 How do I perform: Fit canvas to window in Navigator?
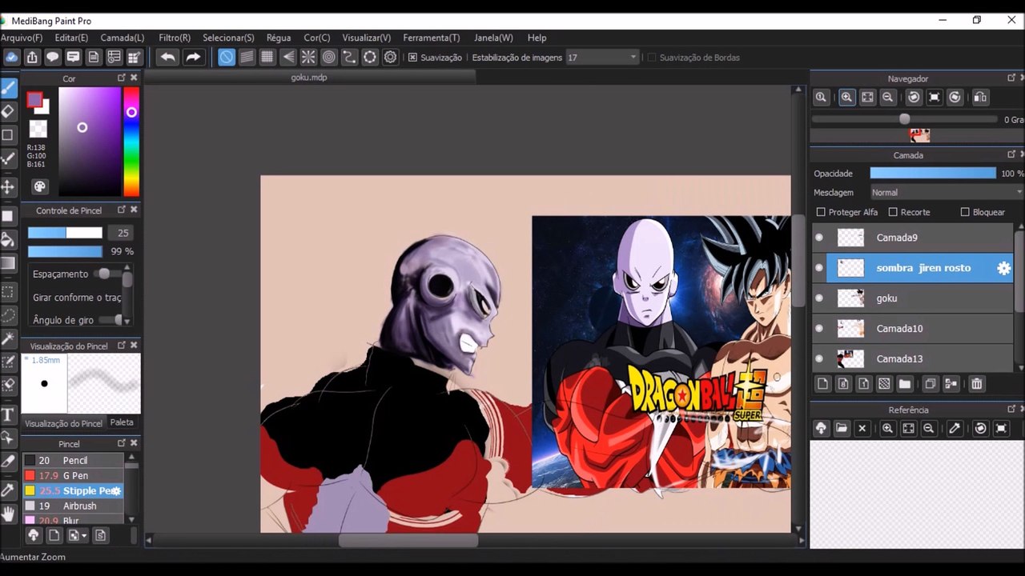(x=867, y=97)
